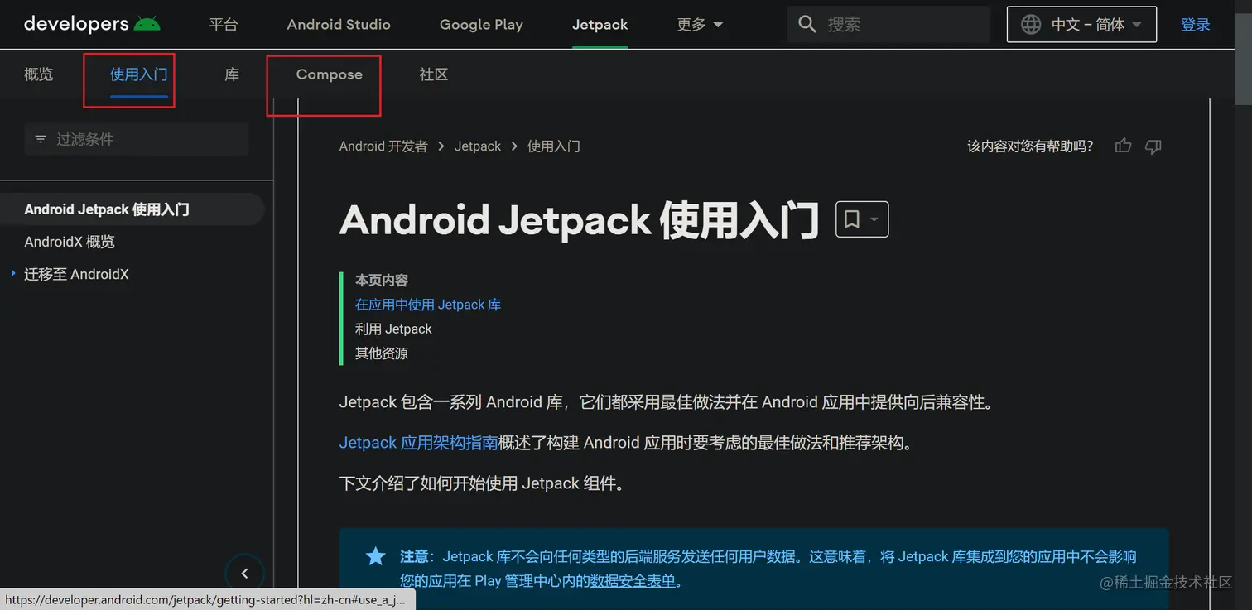Open the 社区 tab
The width and height of the screenshot is (1252, 610).
click(x=434, y=74)
